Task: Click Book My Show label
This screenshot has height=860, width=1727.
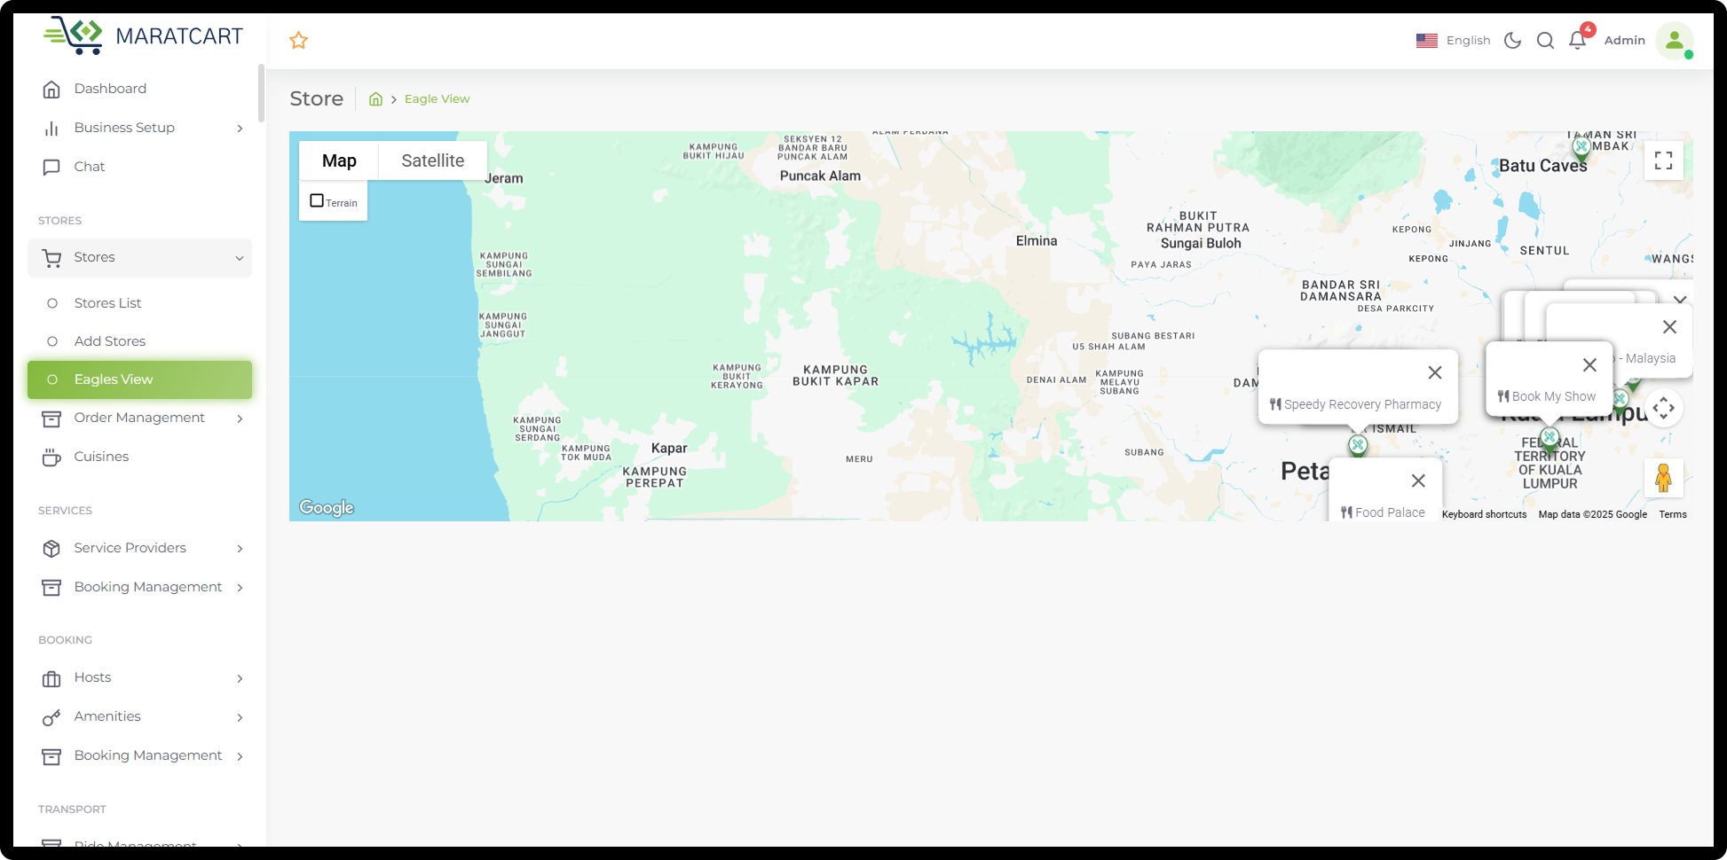Action: point(1554,396)
